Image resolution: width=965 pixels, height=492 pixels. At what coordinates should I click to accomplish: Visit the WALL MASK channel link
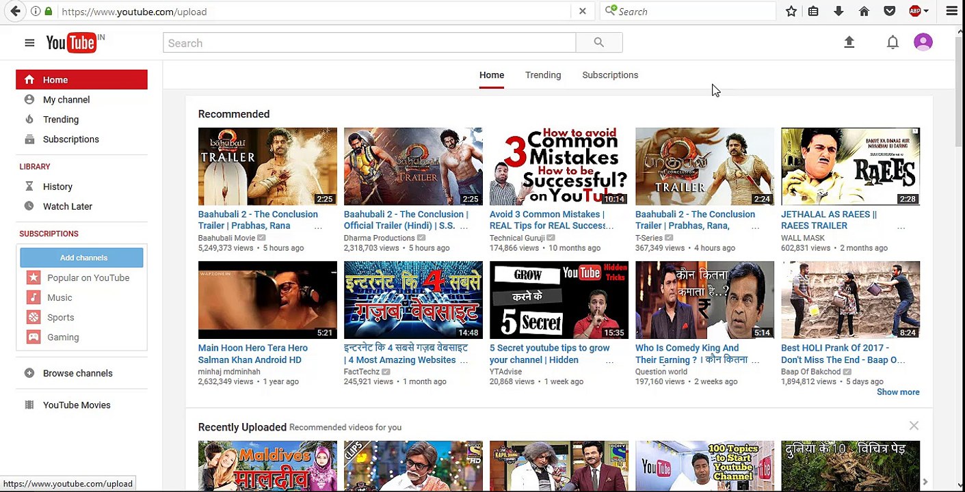803,238
